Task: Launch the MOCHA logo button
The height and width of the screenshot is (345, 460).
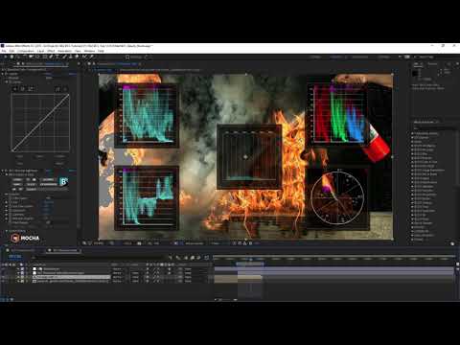Action: click(x=25, y=238)
